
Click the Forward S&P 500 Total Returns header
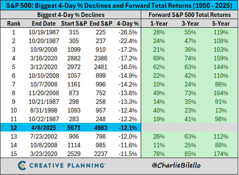coord(190,15)
